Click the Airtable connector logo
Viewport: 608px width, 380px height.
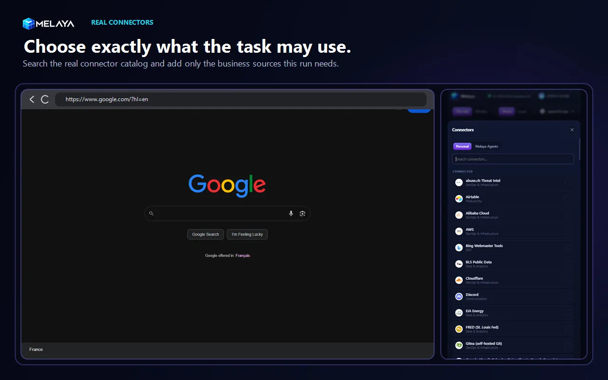click(459, 199)
